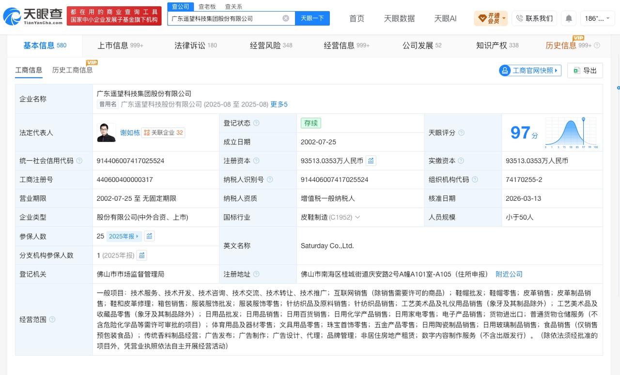The width and height of the screenshot is (620, 375).
Task: Select the 工商信息 sub-tab
Action: tap(29, 70)
